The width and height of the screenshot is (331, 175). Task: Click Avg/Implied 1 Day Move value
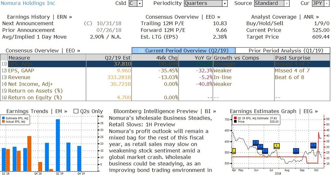[x=106, y=37]
